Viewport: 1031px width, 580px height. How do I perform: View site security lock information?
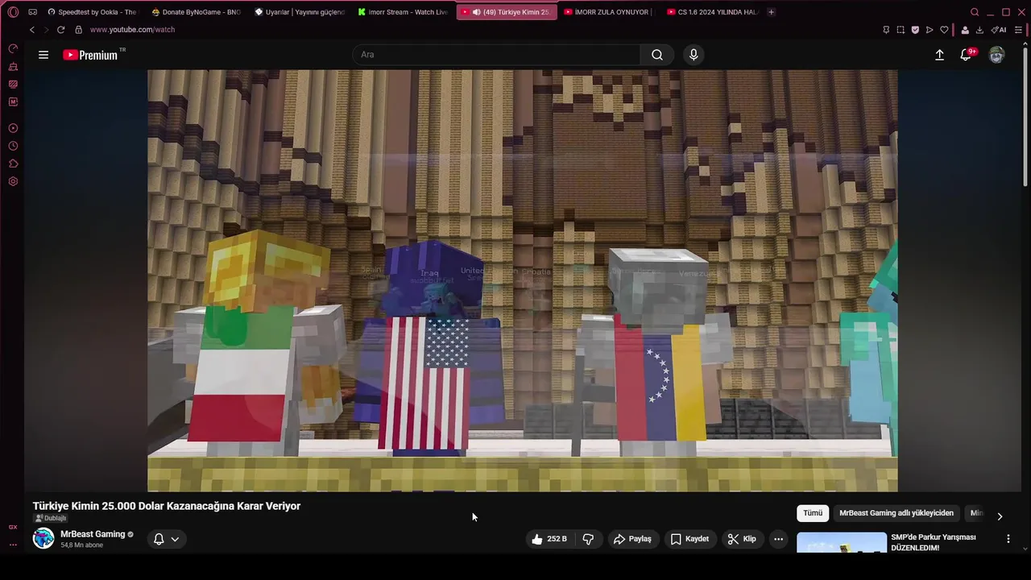(x=78, y=30)
